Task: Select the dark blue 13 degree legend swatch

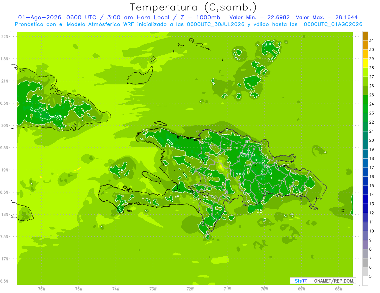Action: pos(365,199)
